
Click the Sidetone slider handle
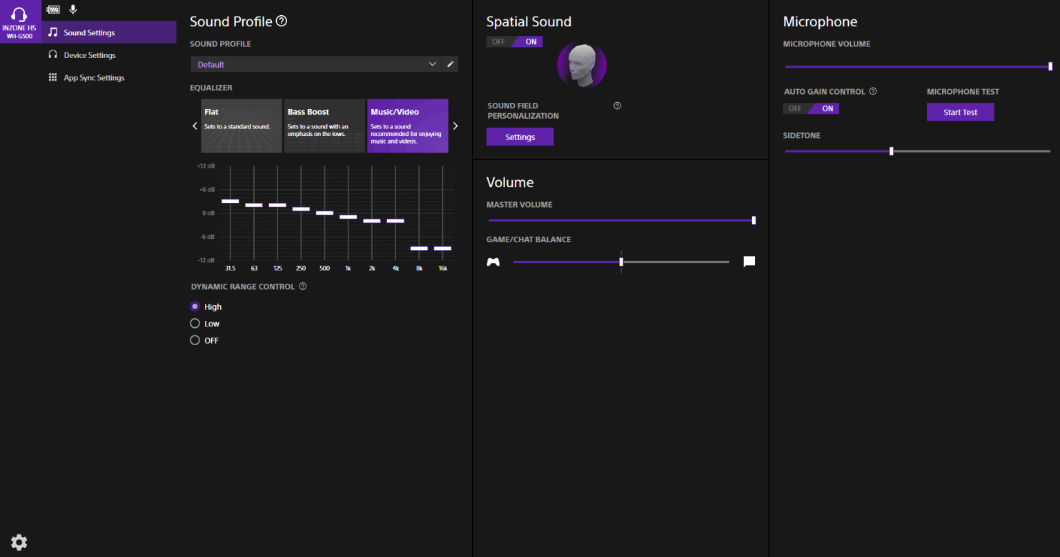tap(891, 151)
